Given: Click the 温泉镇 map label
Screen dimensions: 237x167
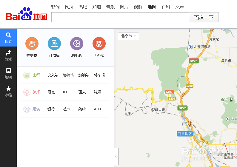Looking at the screenshot, I should click(x=226, y=61).
